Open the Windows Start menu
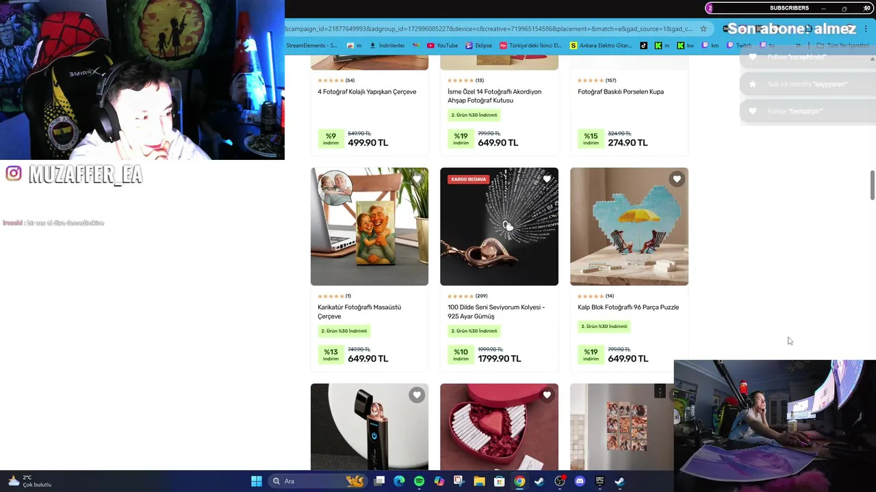 (256, 481)
